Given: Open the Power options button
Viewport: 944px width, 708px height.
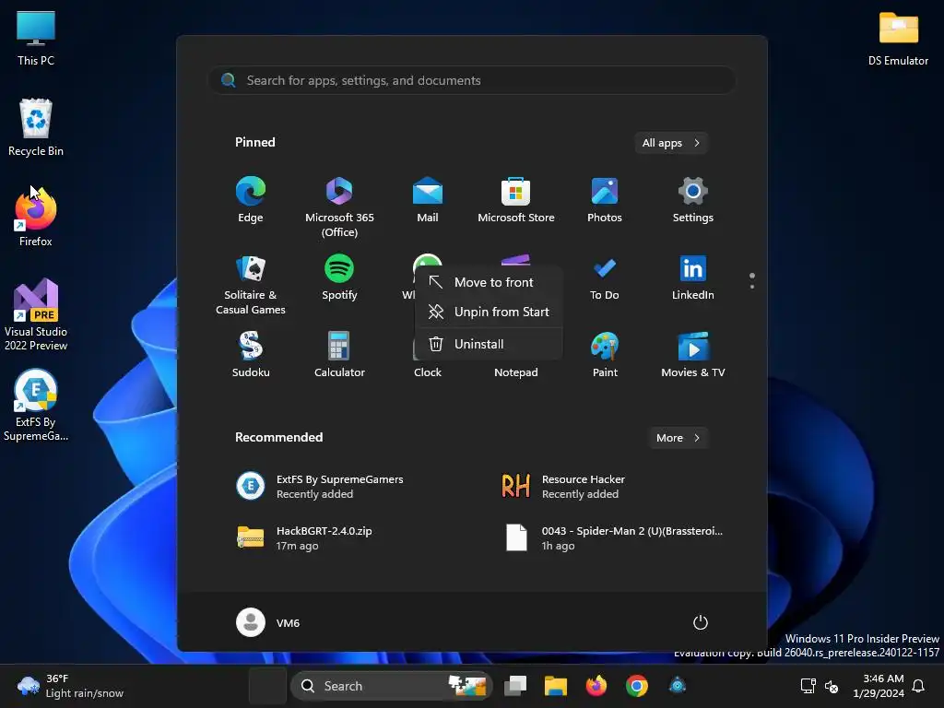Looking at the screenshot, I should [x=700, y=622].
